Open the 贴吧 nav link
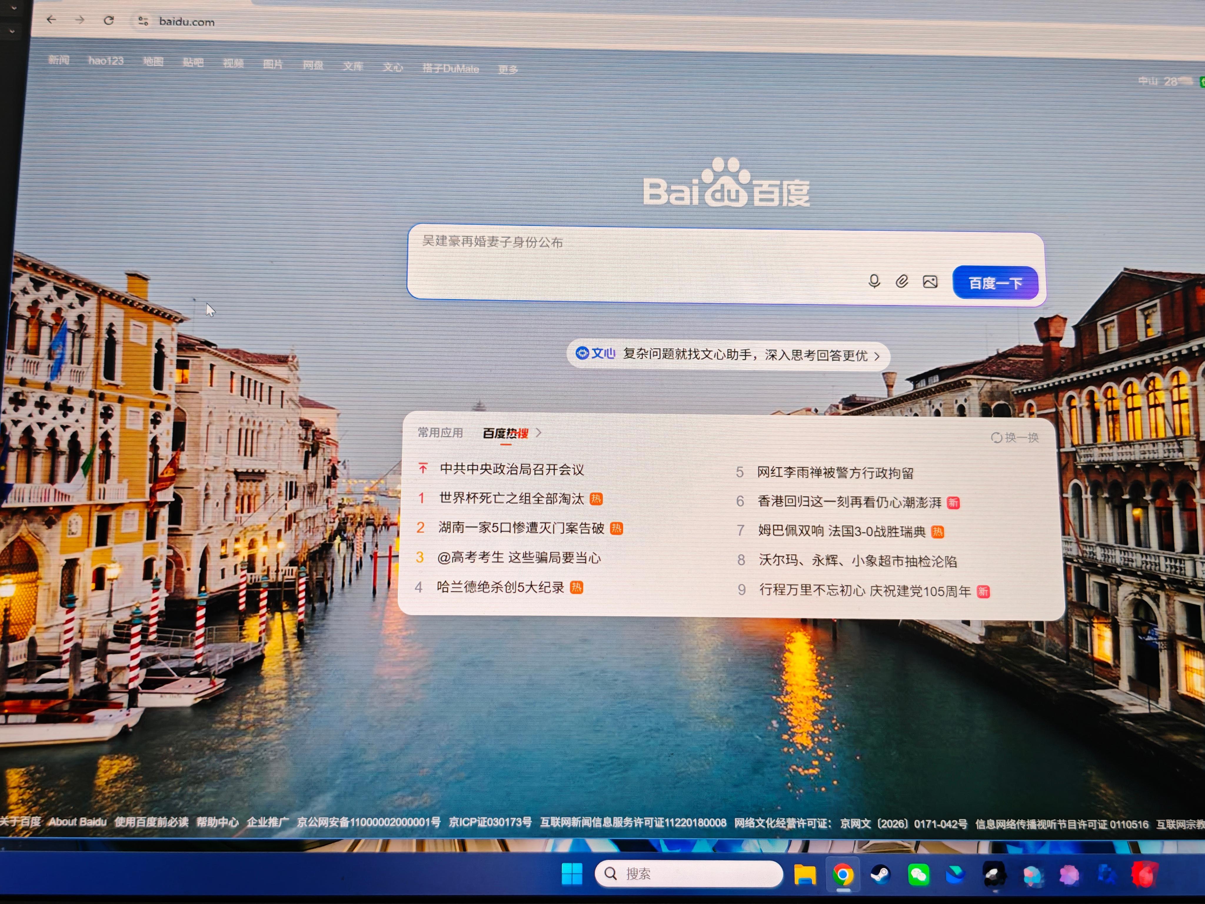Viewport: 1205px width, 904px height. pyautogui.click(x=193, y=63)
